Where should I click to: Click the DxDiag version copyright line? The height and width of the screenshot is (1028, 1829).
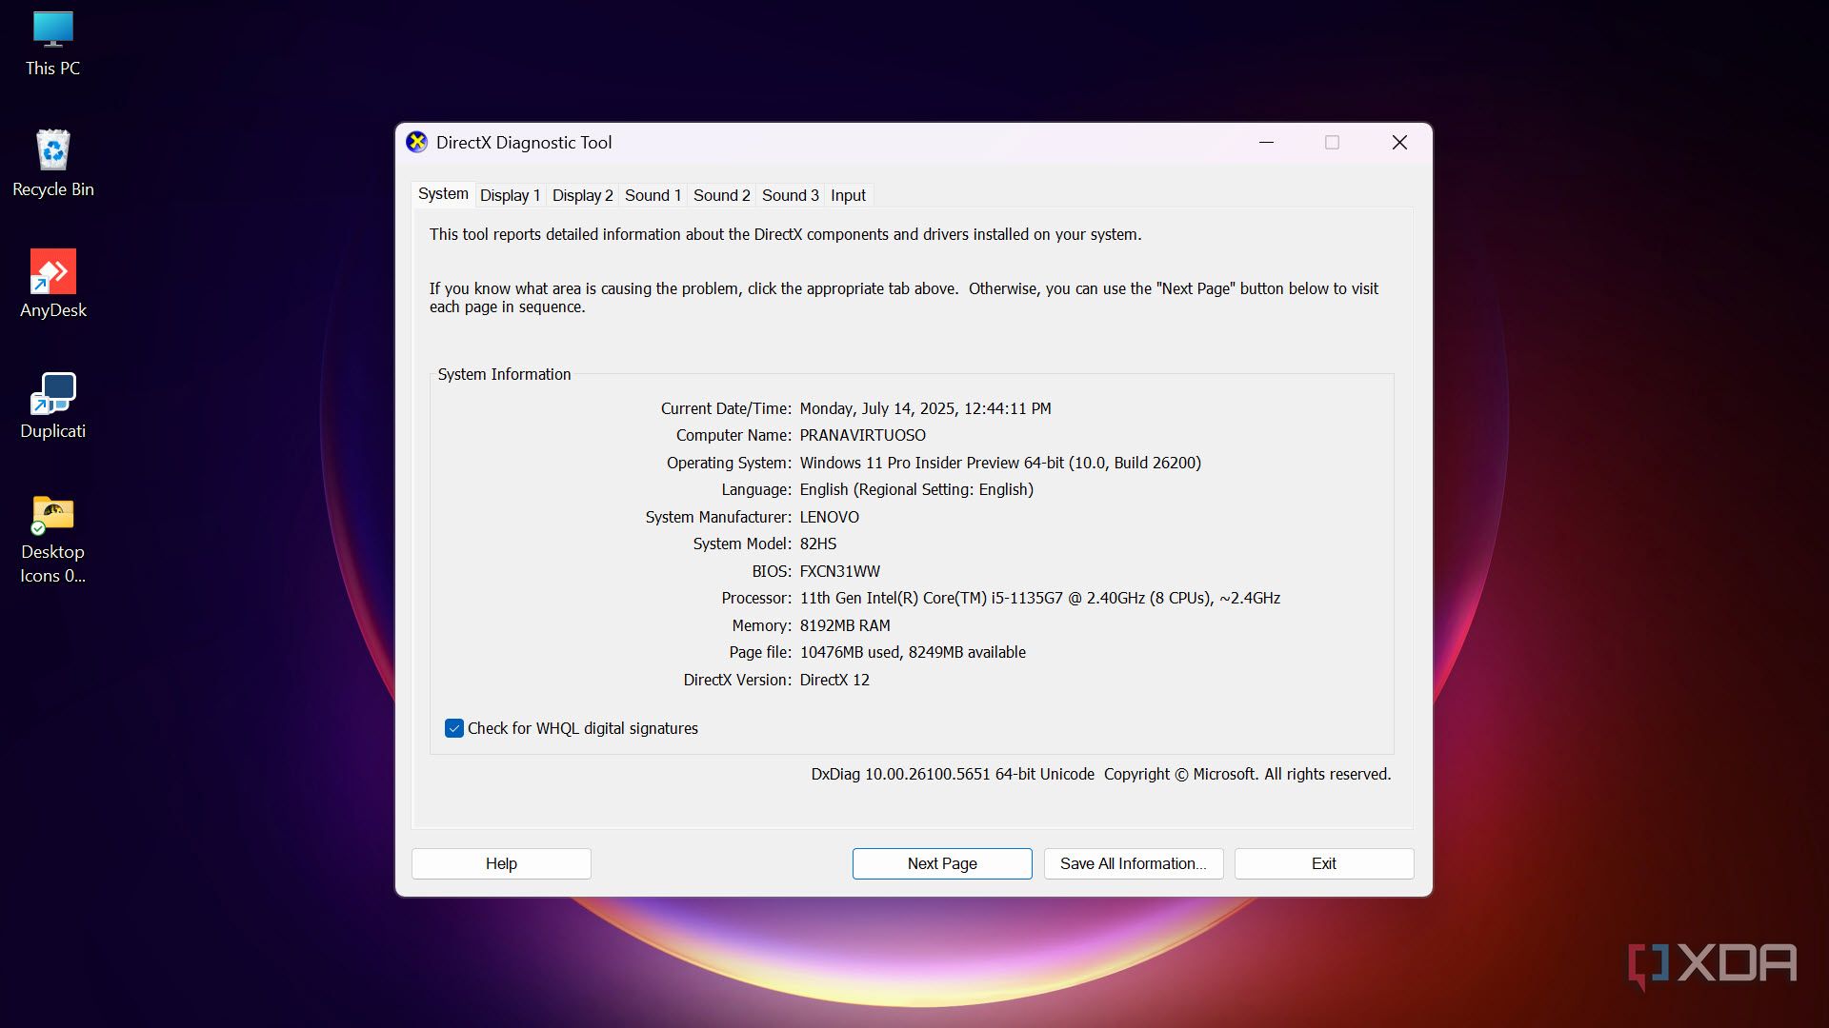point(1100,774)
